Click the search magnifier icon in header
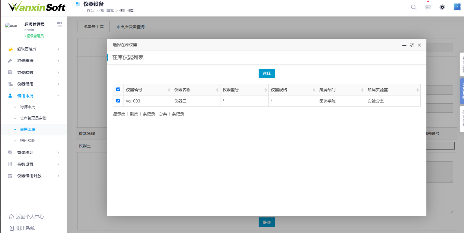This screenshot has height=233, width=464. [414, 7]
